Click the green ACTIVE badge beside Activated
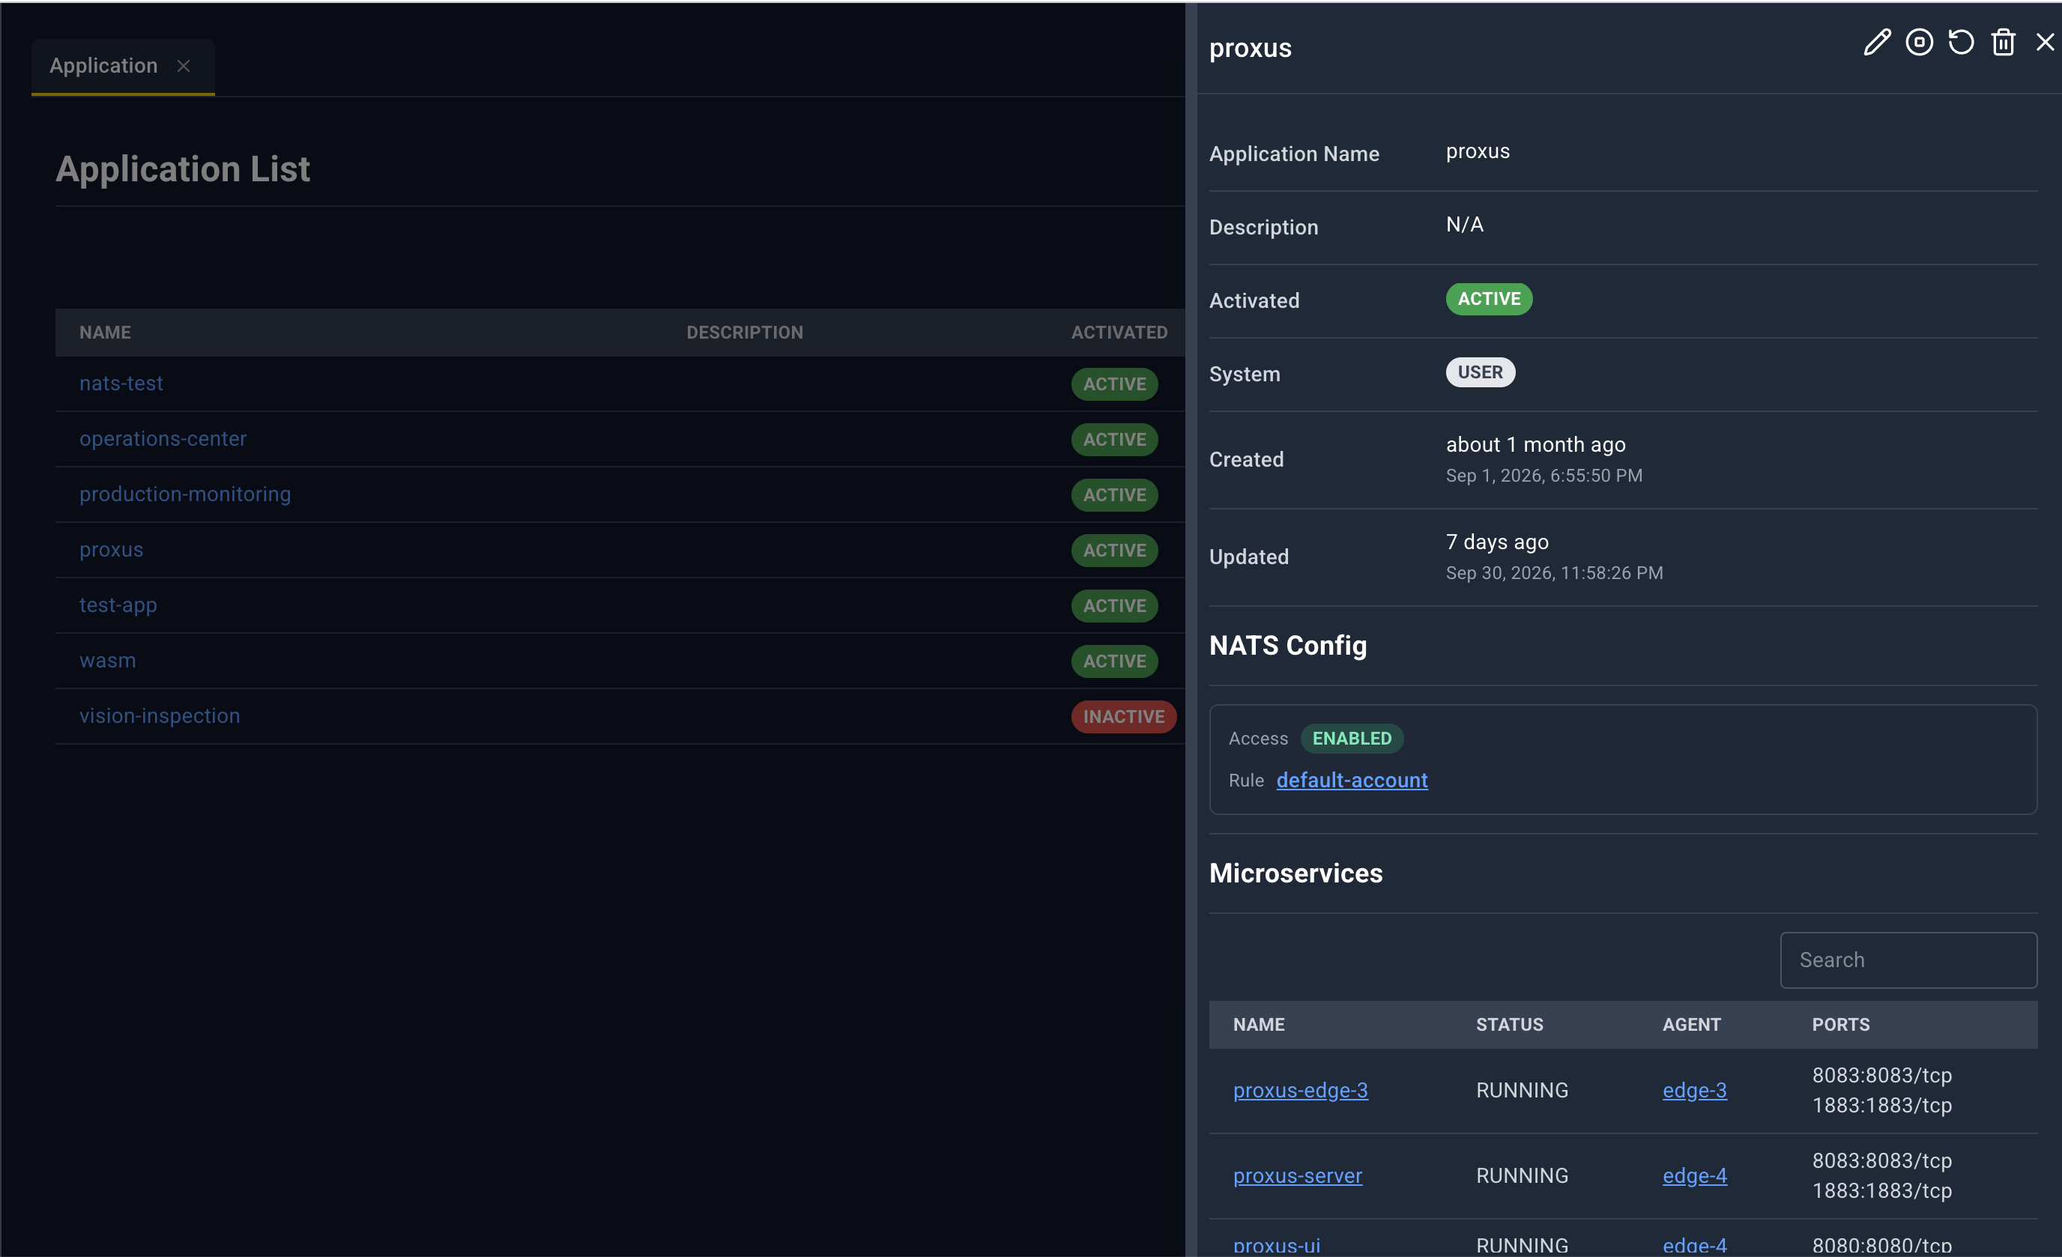This screenshot has width=2062, height=1257. pyautogui.click(x=1489, y=299)
